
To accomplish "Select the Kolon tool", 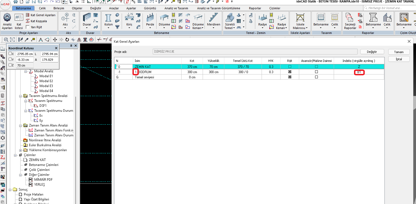I will click(109, 18).
